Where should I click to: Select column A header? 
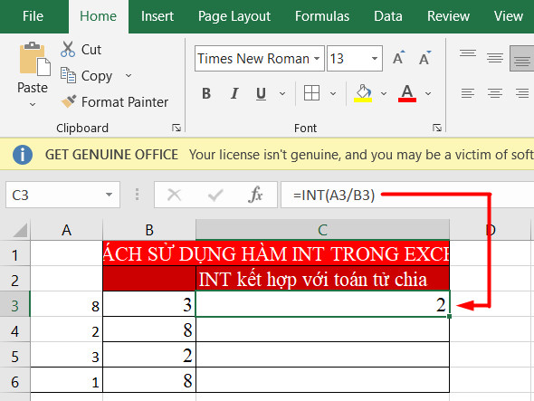pyautogui.click(x=66, y=230)
